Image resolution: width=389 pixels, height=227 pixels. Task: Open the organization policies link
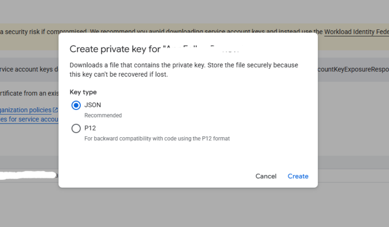tap(26, 110)
